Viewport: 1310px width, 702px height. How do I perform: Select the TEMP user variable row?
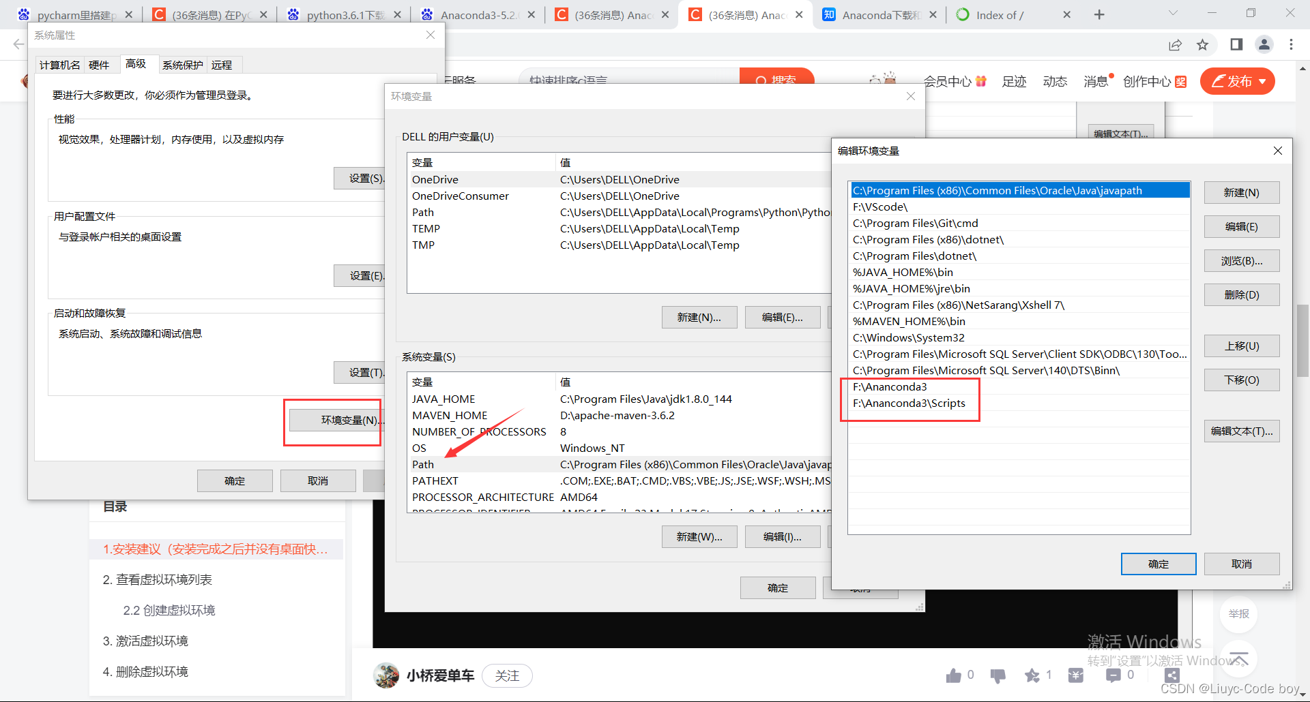coord(620,229)
